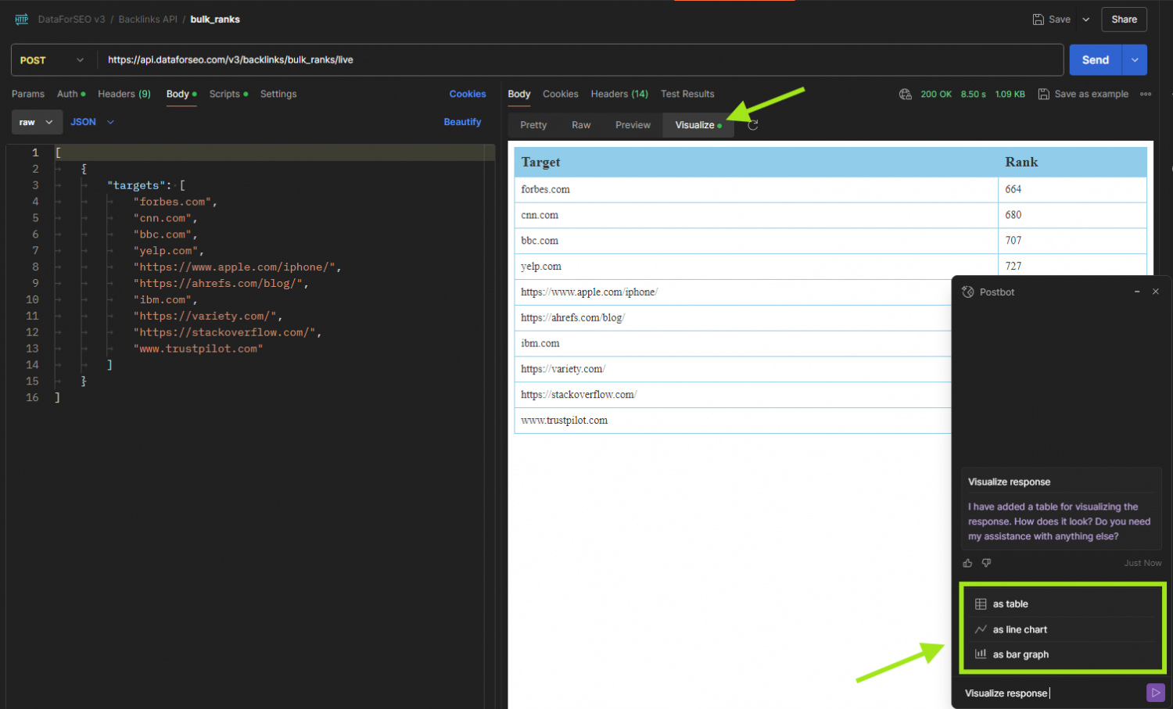This screenshot has width=1173, height=709.
Task: Open the raw body type dropdown
Action: pyautogui.click(x=37, y=122)
